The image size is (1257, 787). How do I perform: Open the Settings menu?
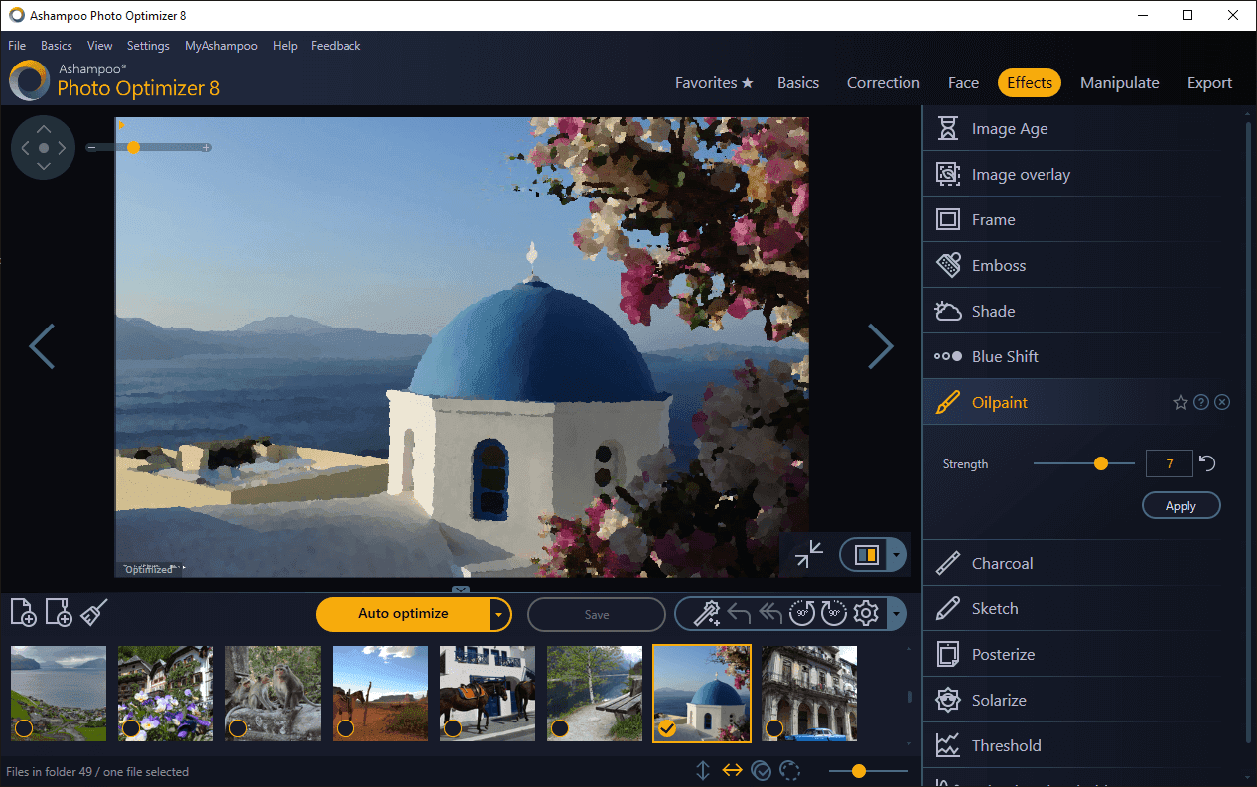pyautogui.click(x=147, y=45)
